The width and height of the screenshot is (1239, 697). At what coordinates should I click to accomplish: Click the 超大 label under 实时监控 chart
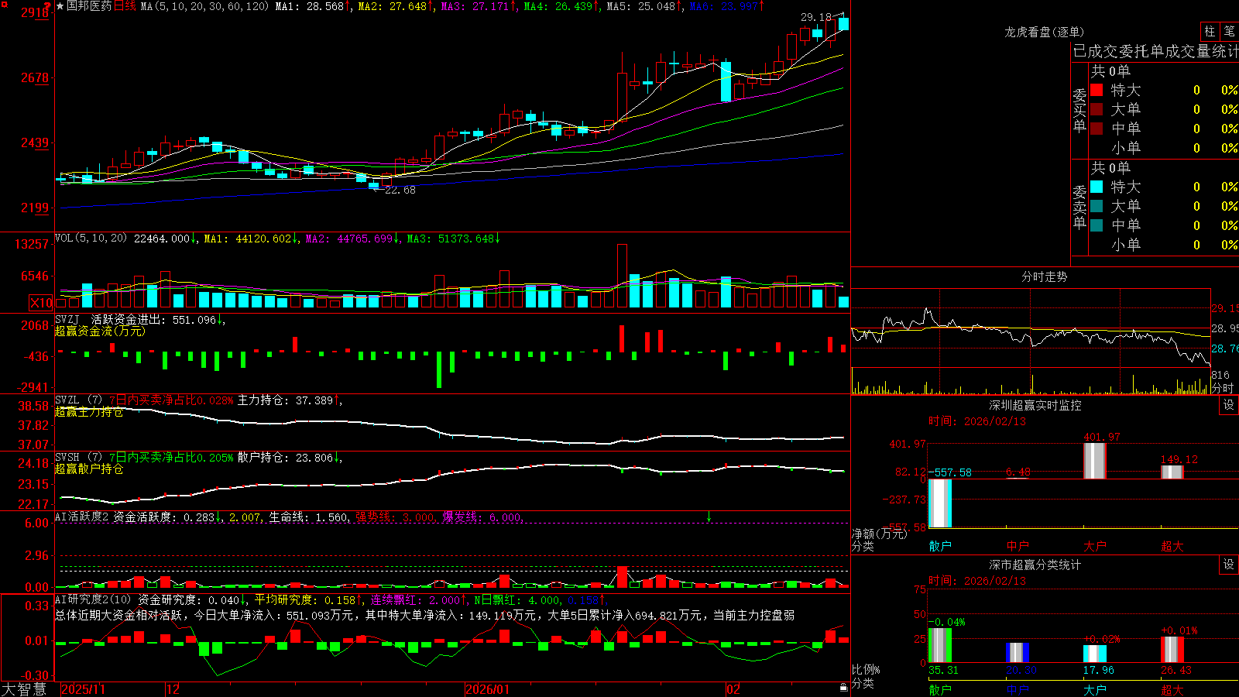[x=1172, y=546]
